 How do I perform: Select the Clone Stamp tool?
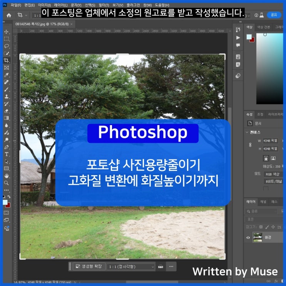click(7, 97)
